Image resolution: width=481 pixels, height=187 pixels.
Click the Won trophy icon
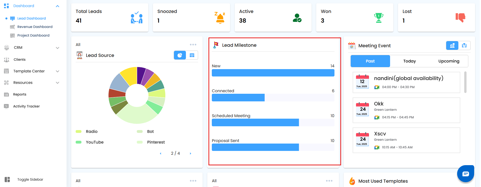point(378,18)
